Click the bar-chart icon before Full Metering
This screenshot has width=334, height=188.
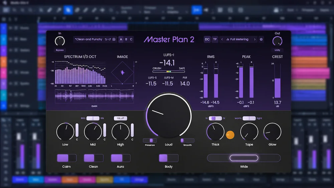click(228, 39)
